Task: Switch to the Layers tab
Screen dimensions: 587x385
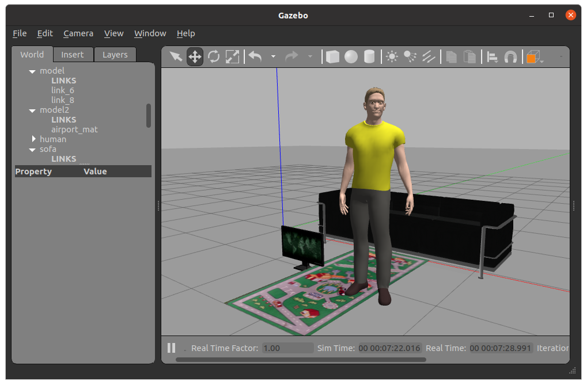Action: 115,55
